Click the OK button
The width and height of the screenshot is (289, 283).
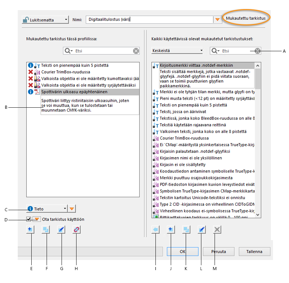coord(183,251)
